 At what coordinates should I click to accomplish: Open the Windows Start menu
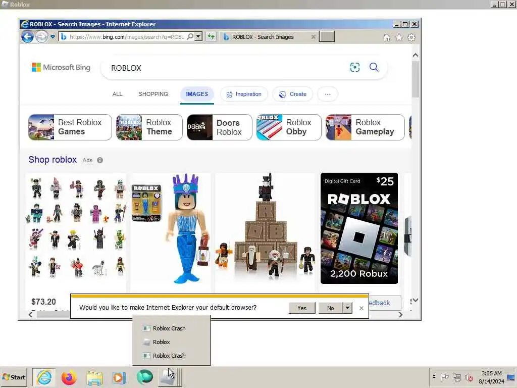point(14,377)
